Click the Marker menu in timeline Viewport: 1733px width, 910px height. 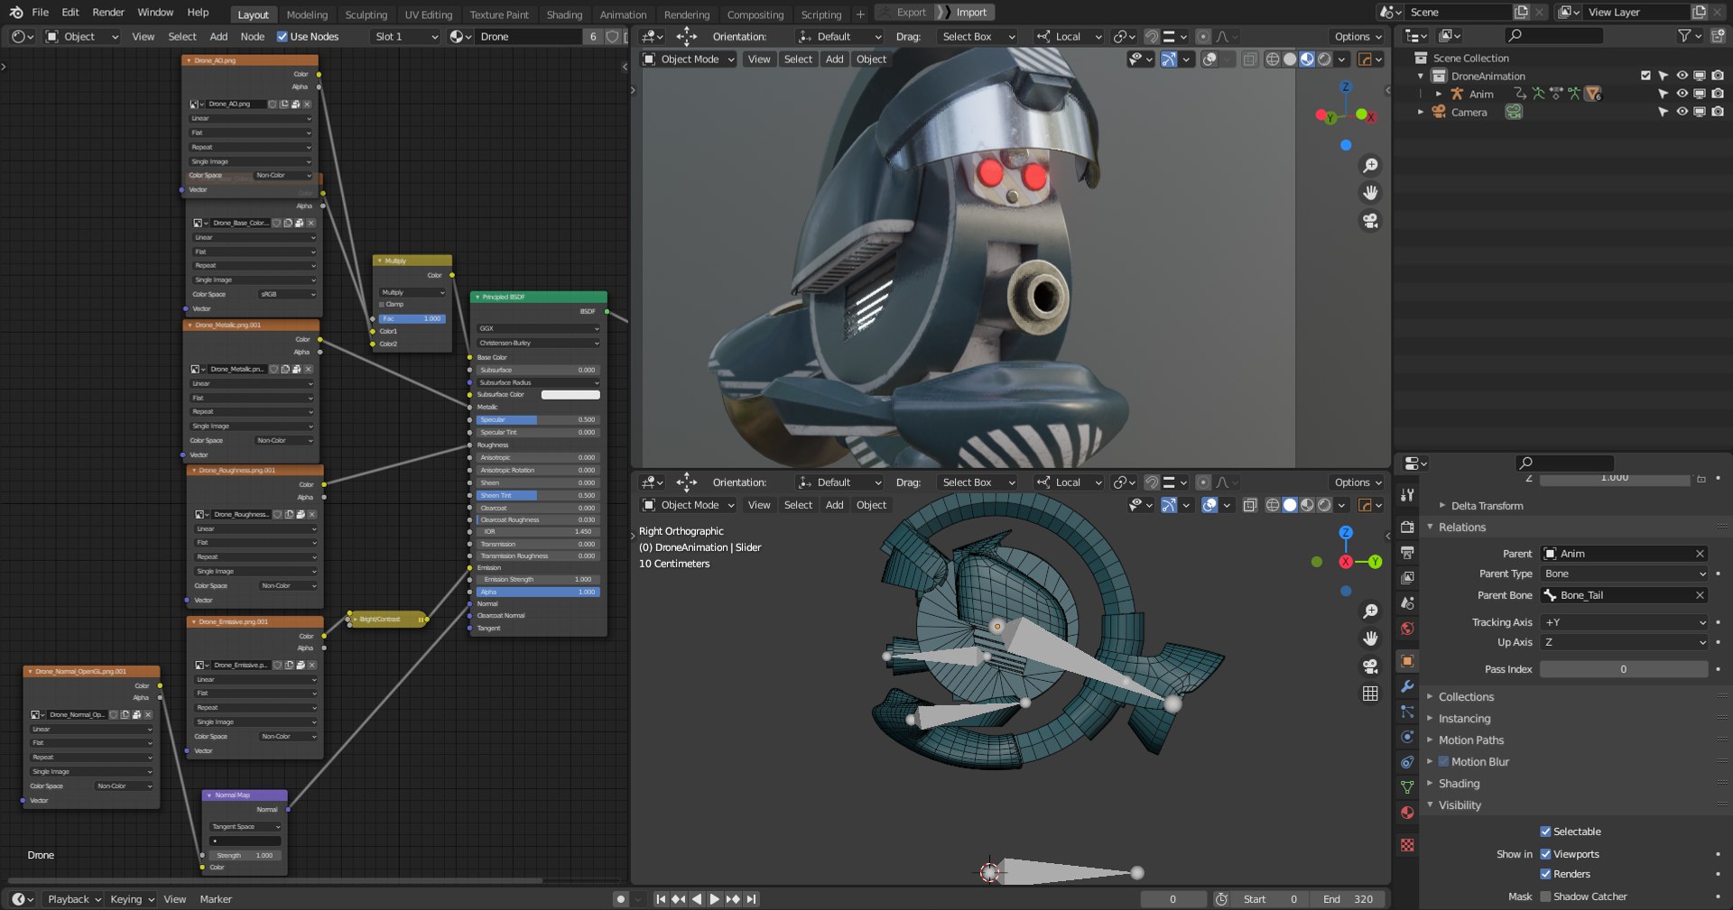[x=216, y=899]
